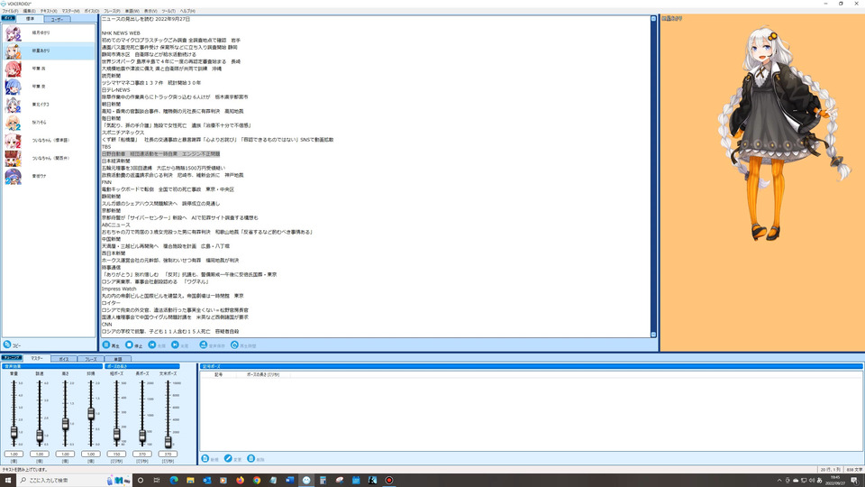Click the Impress Watch line in text

119,289
